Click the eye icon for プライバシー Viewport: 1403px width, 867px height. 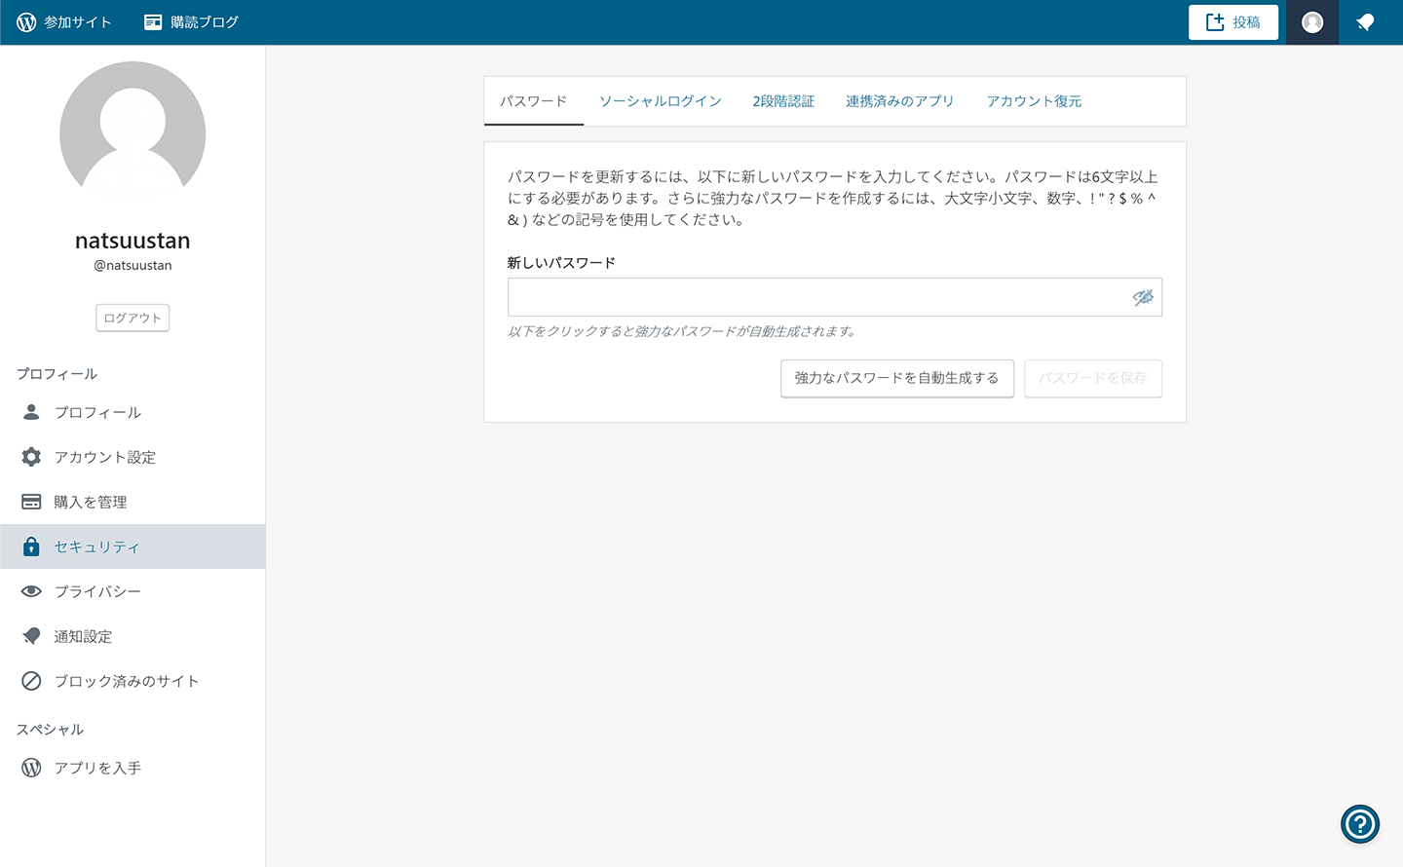click(x=31, y=591)
